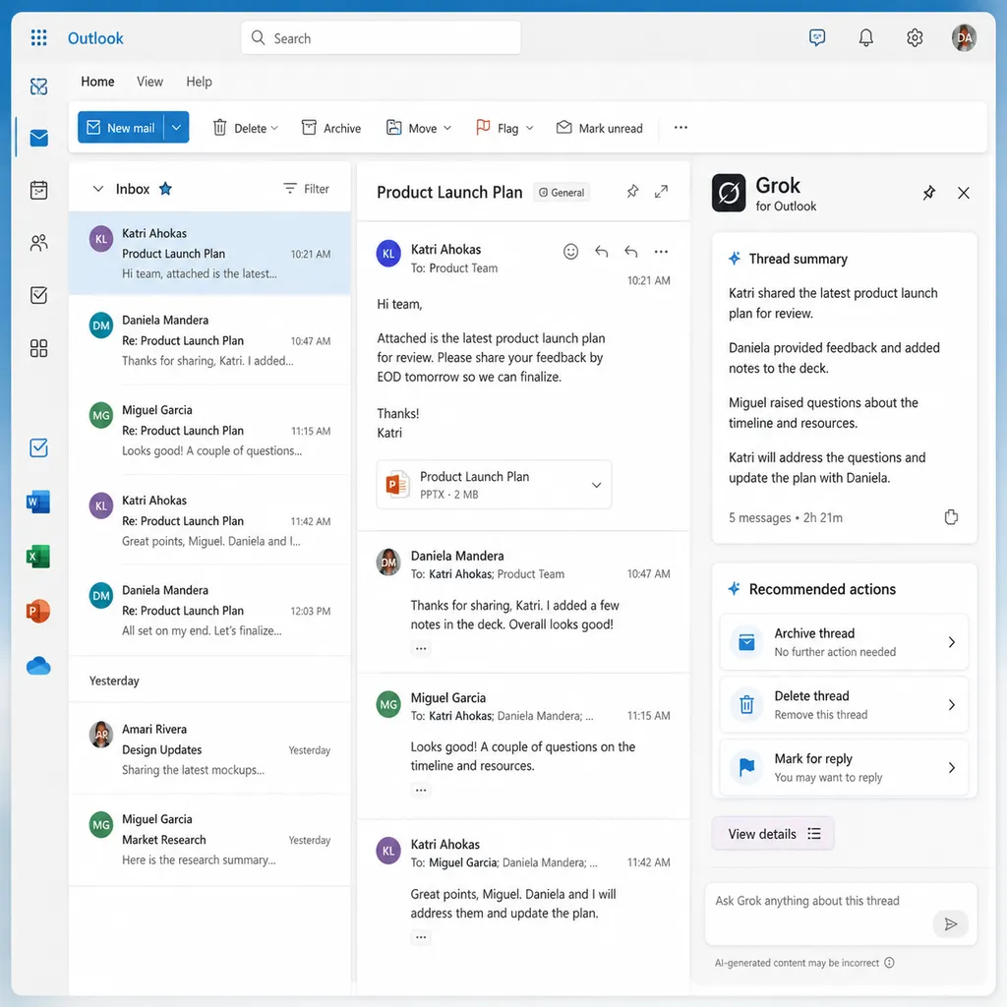This screenshot has height=1007, width=1007.
Task: Add a reaction to Katri's 10:21 AM message
Action: pos(571,252)
